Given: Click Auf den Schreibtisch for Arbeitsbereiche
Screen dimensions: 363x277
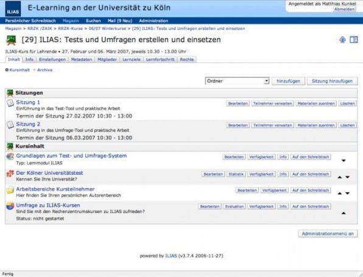Looking at the screenshot, I should point(311,190).
